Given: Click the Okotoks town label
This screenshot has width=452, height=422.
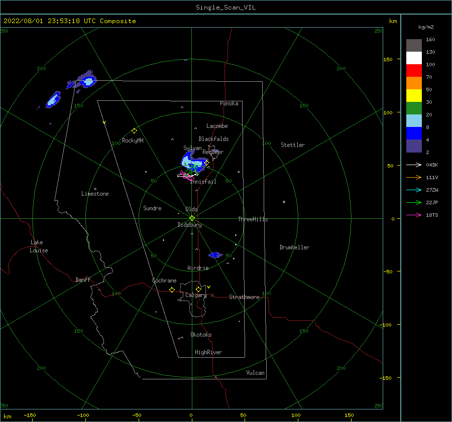Looking at the screenshot, I should coord(201,334).
